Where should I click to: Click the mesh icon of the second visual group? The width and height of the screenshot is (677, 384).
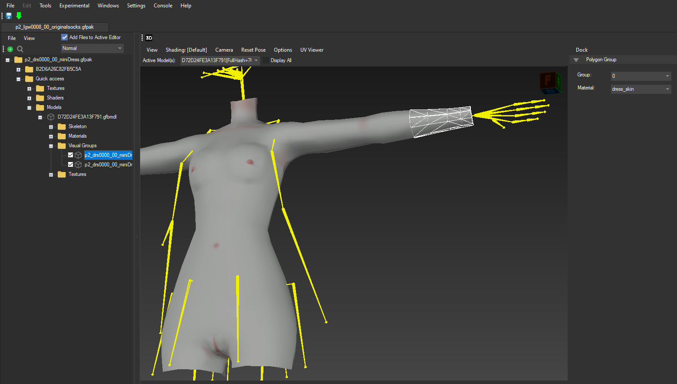point(78,165)
